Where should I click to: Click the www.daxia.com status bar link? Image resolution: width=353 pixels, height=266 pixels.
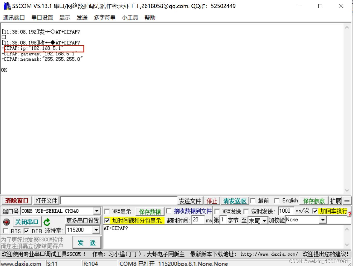point(21,264)
